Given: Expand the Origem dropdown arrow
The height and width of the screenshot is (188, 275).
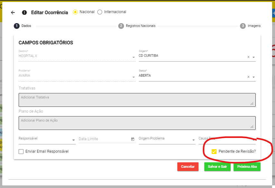Looking at the screenshot, I should click(x=253, y=57).
